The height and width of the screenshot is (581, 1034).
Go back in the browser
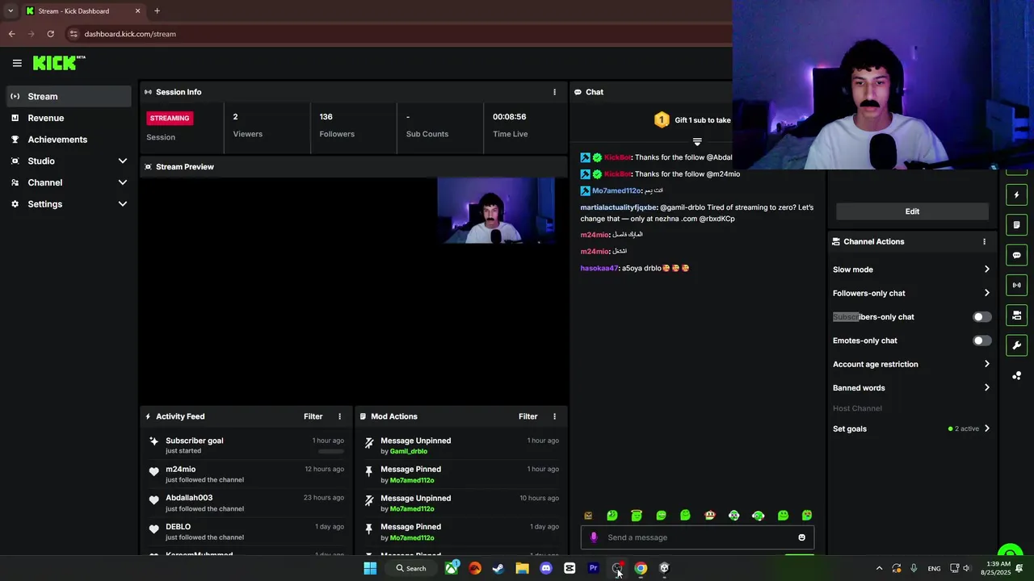tap(11, 34)
